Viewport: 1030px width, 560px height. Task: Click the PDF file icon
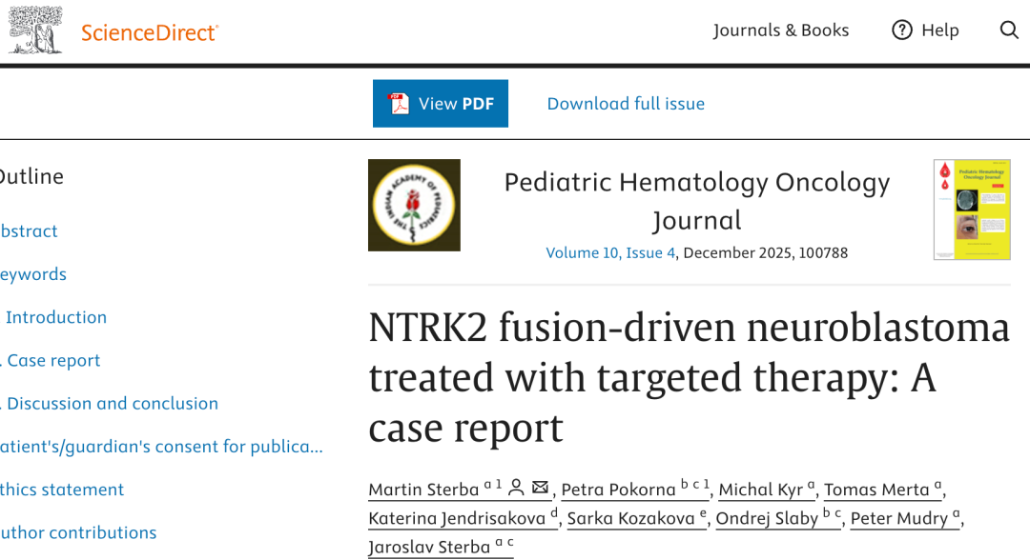coord(398,104)
